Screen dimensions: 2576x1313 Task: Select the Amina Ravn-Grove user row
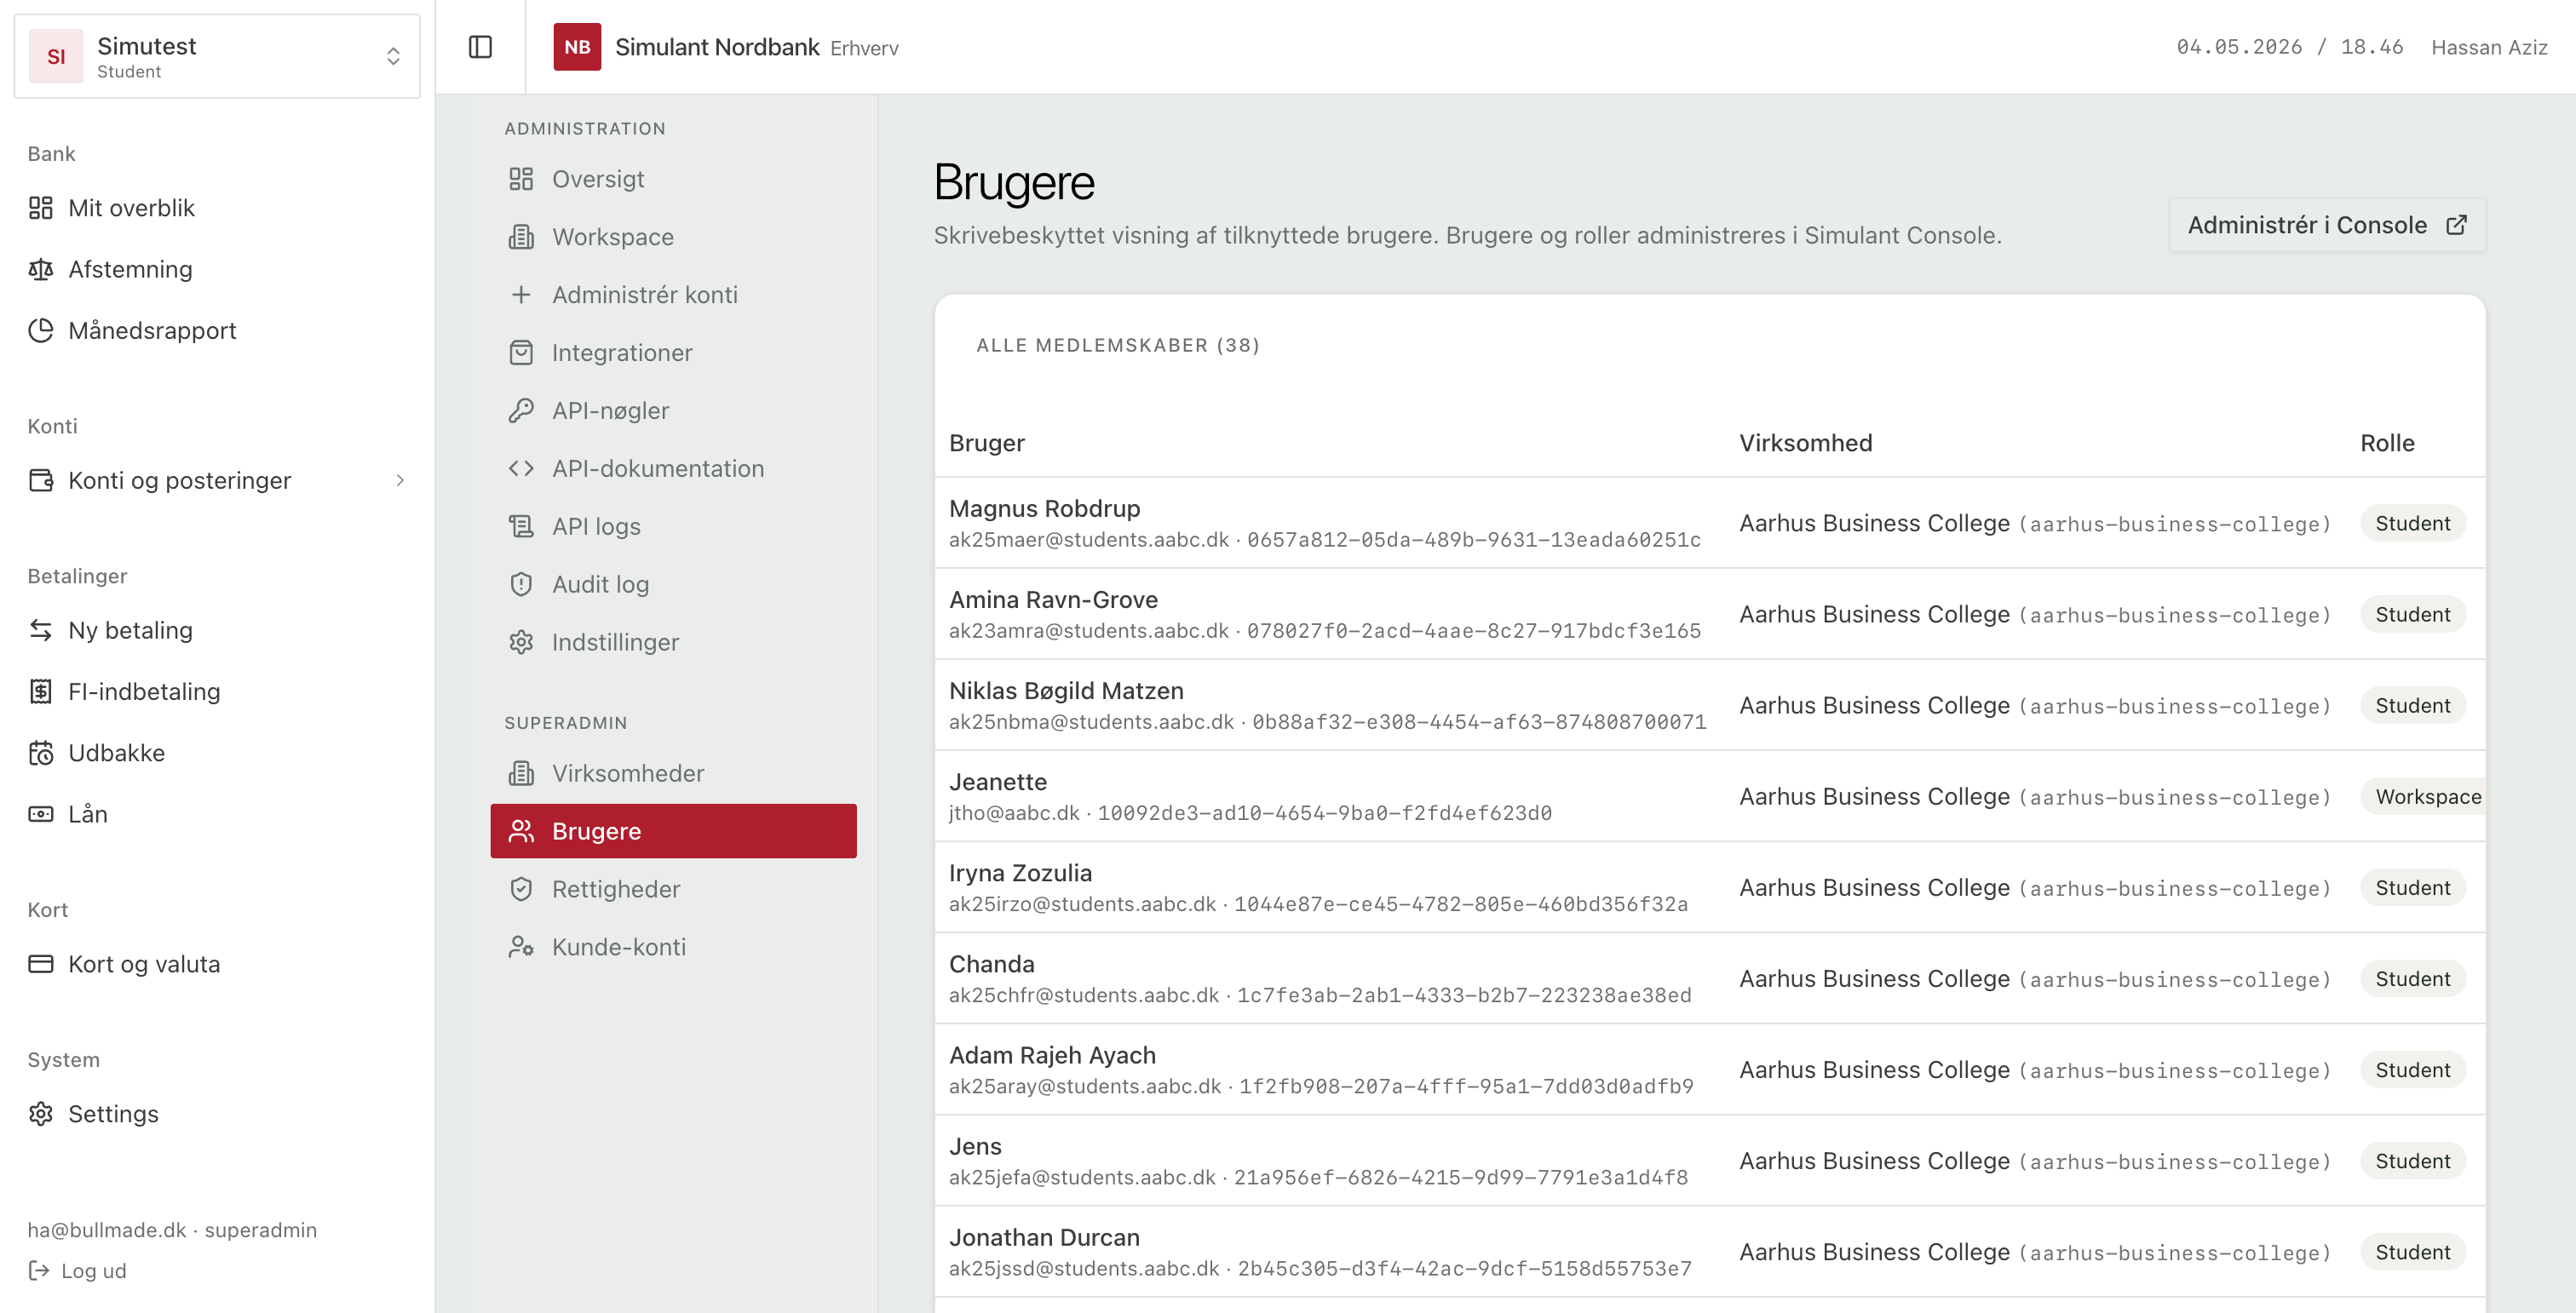coord(1710,614)
